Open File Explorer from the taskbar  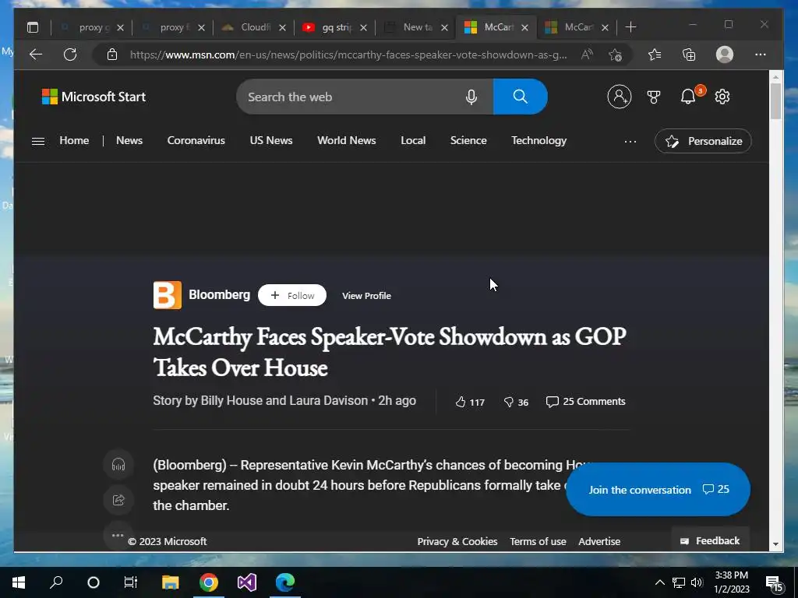pos(170,582)
